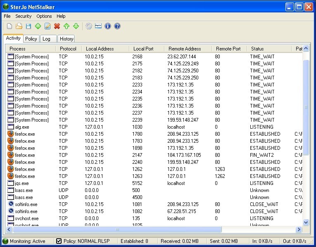Click the PayPal donate toolbar icon

pyautogui.click(x=98, y=26)
